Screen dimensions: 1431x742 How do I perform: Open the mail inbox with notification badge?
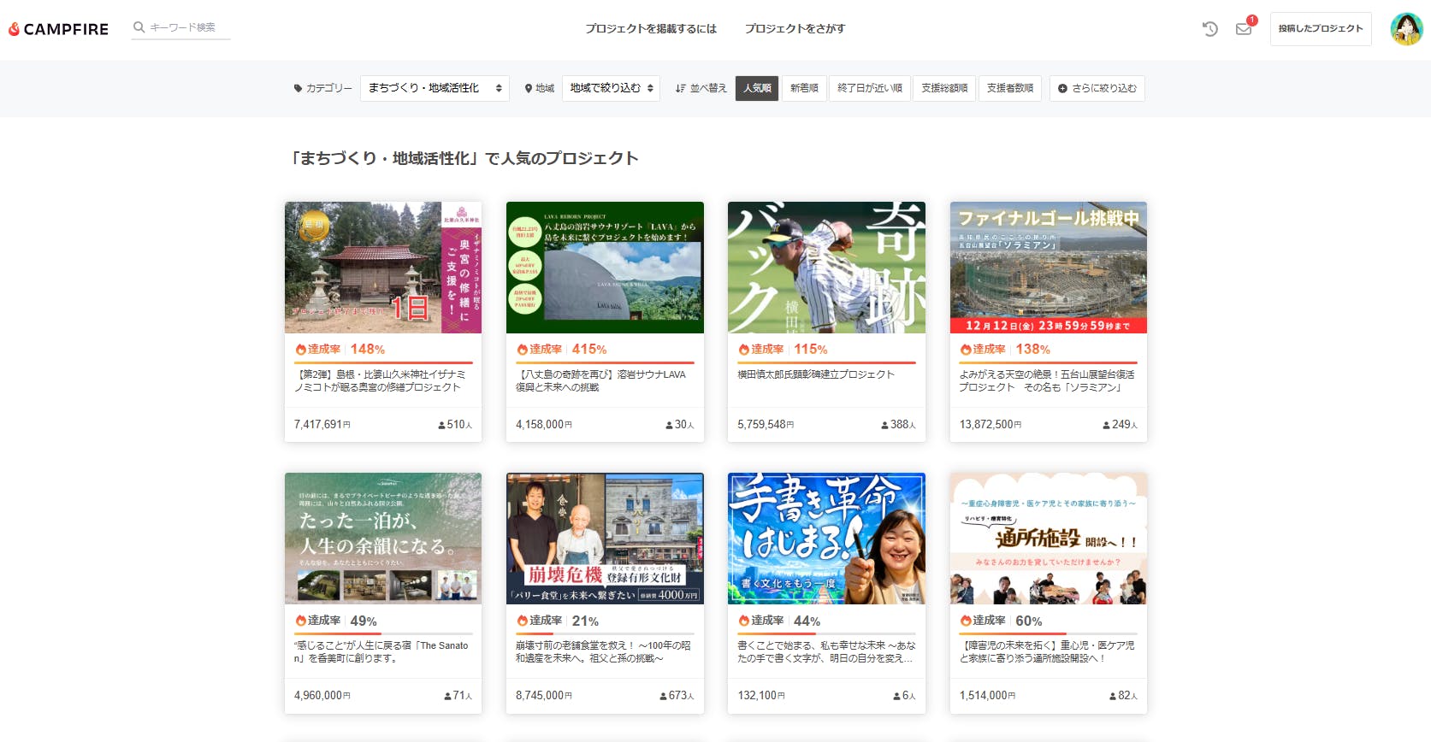(x=1244, y=29)
